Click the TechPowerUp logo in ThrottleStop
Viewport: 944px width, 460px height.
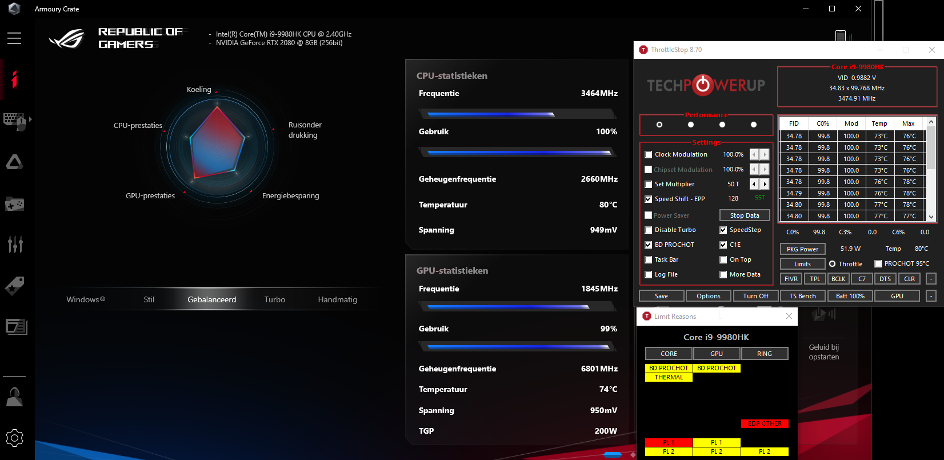(706, 85)
